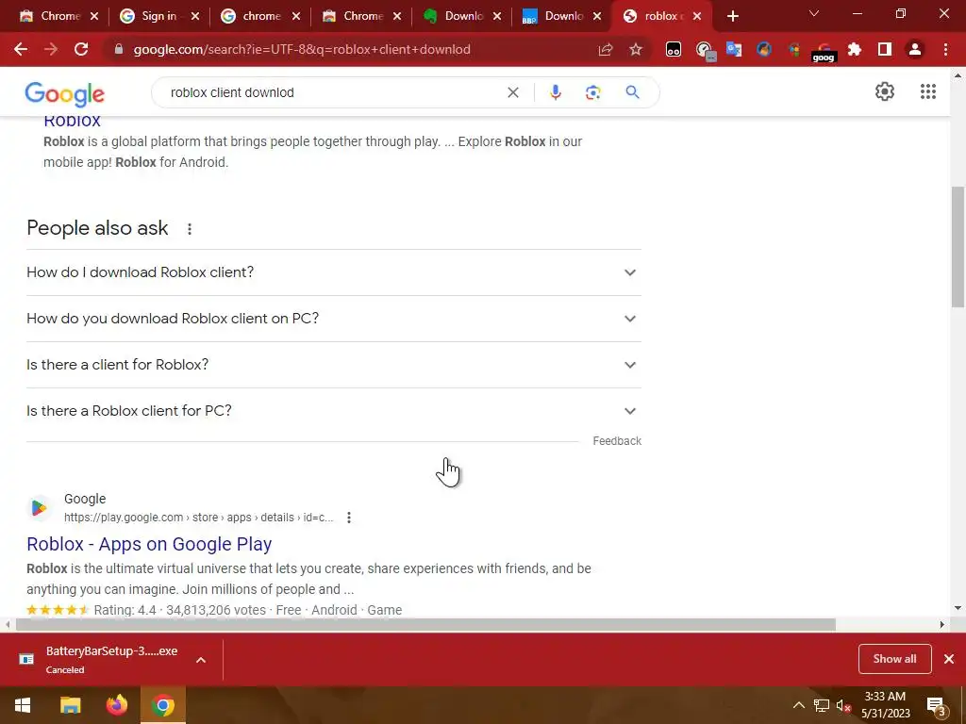Click the address bar URL
Screen dimensions: 966x724
pos(302,49)
